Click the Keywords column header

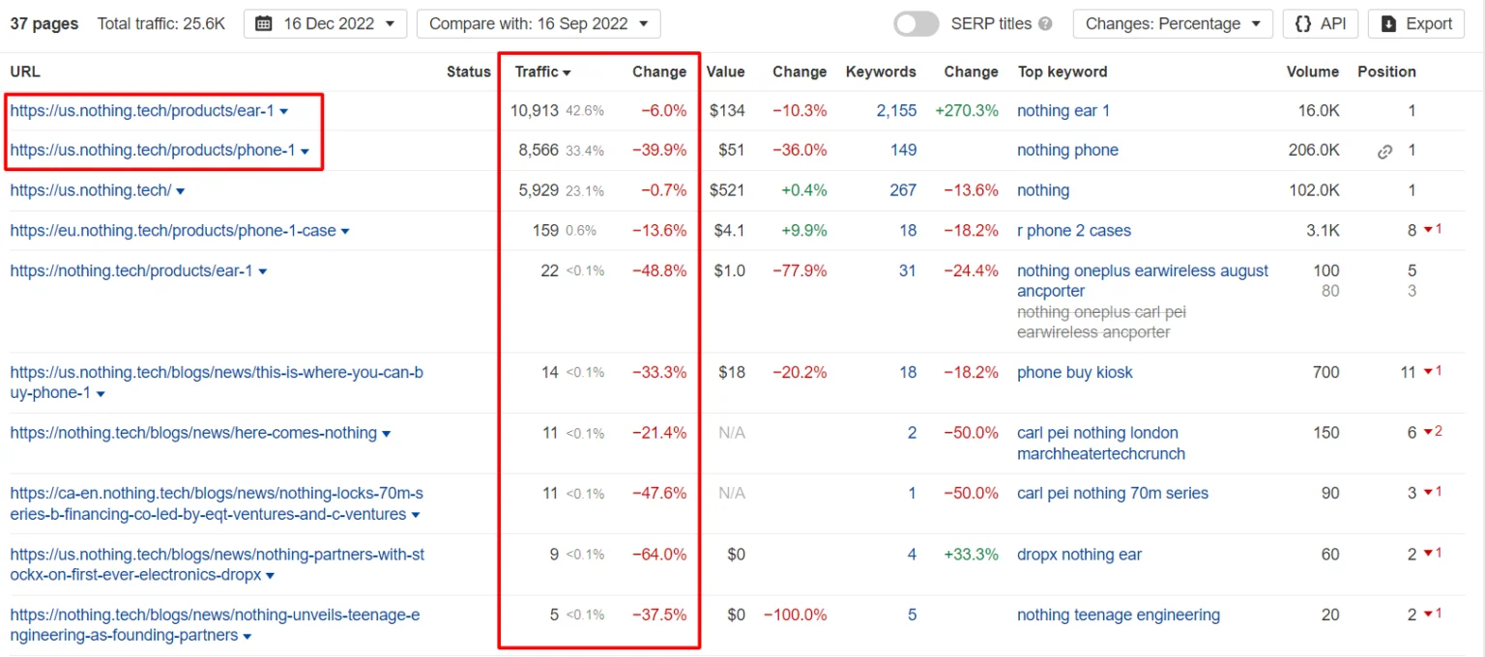881,71
